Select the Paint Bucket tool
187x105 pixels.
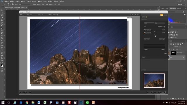point(2,38)
